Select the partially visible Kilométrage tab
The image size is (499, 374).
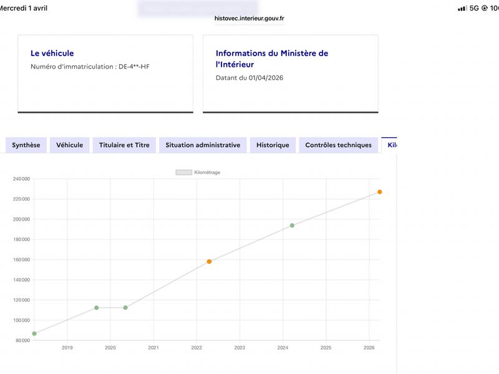pyautogui.click(x=390, y=145)
